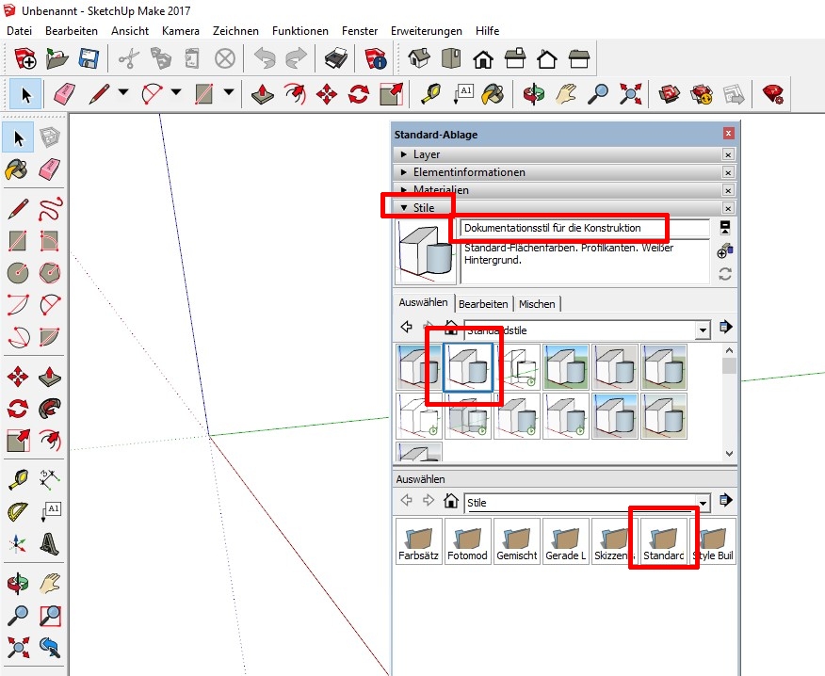Open the Print icon in the toolbar
This screenshot has width=825, height=676.
[x=336, y=58]
